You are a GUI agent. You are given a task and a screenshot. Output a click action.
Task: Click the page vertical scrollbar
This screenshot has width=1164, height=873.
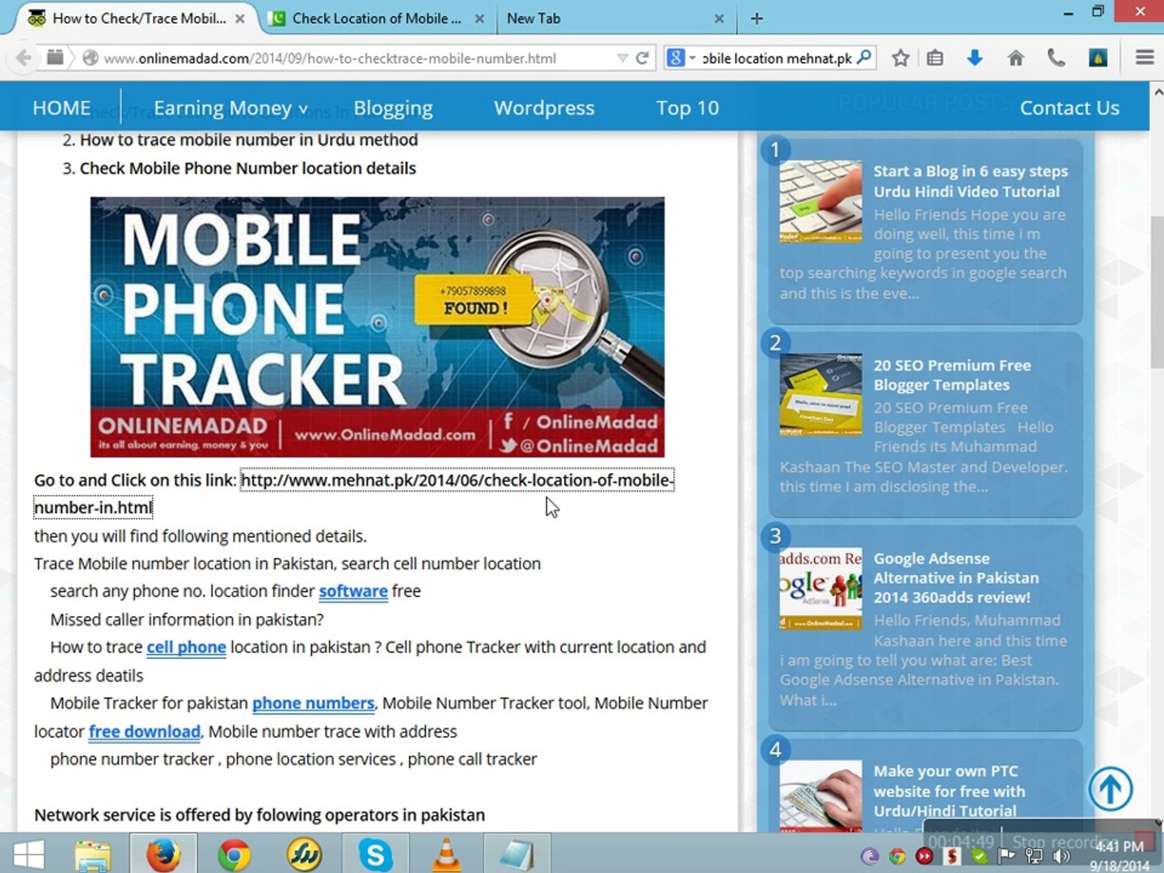(x=1157, y=291)
